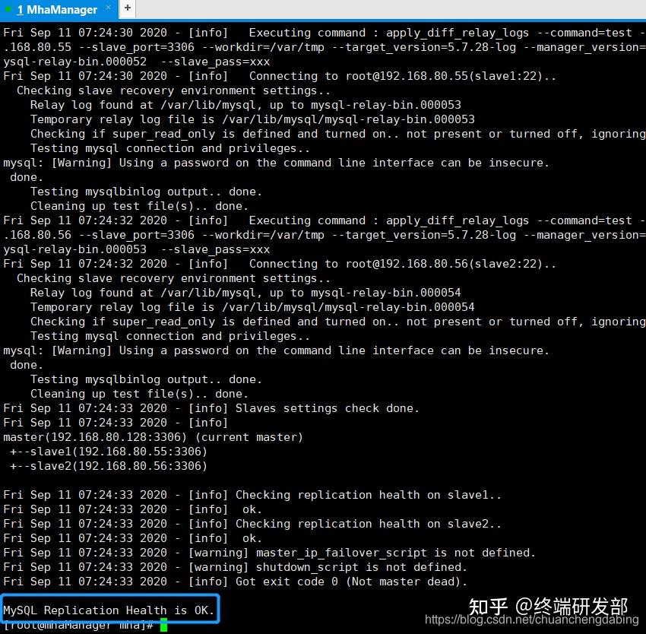Click the Checking replication health on slave1 line
This screenshot has height=634, width=646.
[251, 495]
